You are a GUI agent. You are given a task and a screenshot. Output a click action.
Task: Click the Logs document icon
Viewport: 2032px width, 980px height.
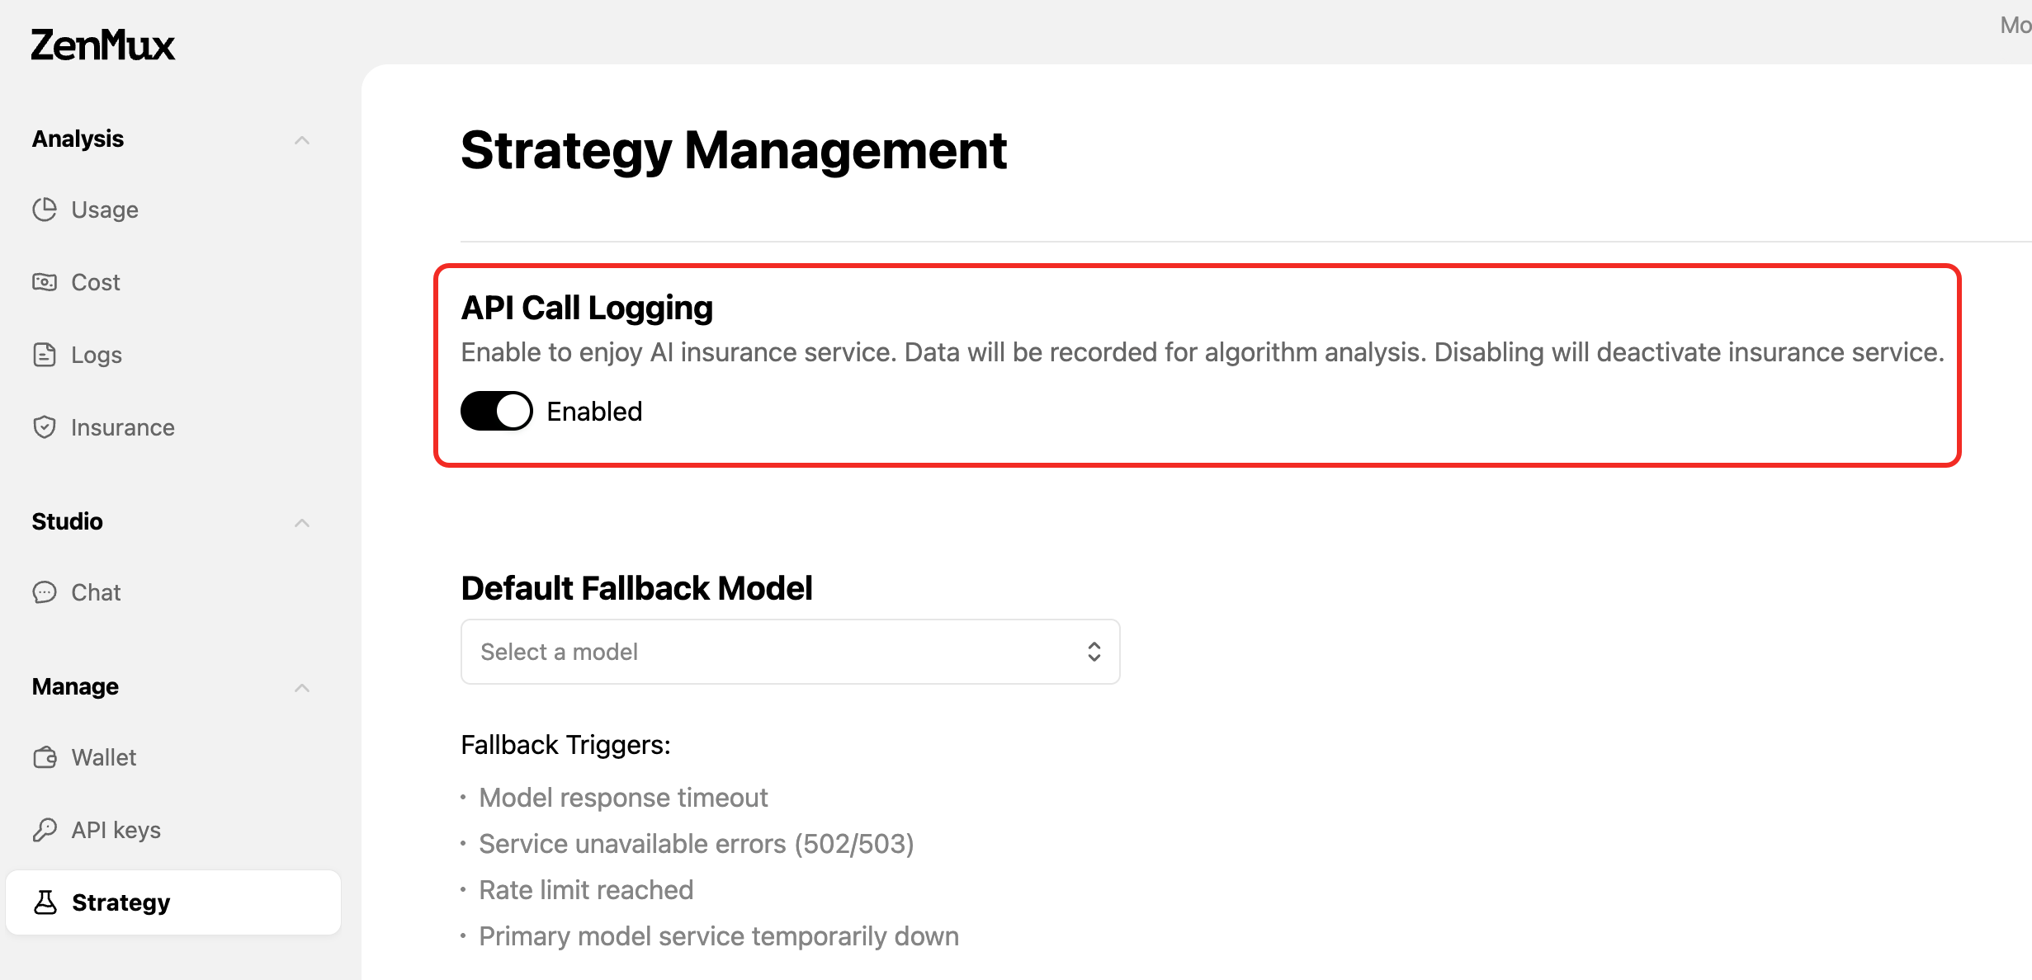pos(45,355)
